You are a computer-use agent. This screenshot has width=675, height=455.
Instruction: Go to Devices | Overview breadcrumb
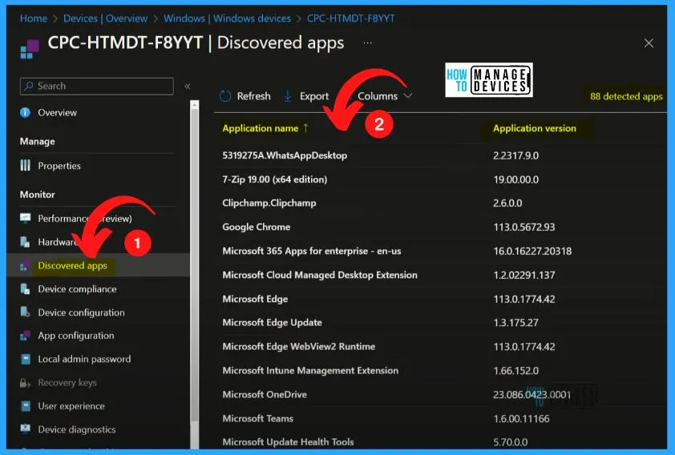pos(106,18)
